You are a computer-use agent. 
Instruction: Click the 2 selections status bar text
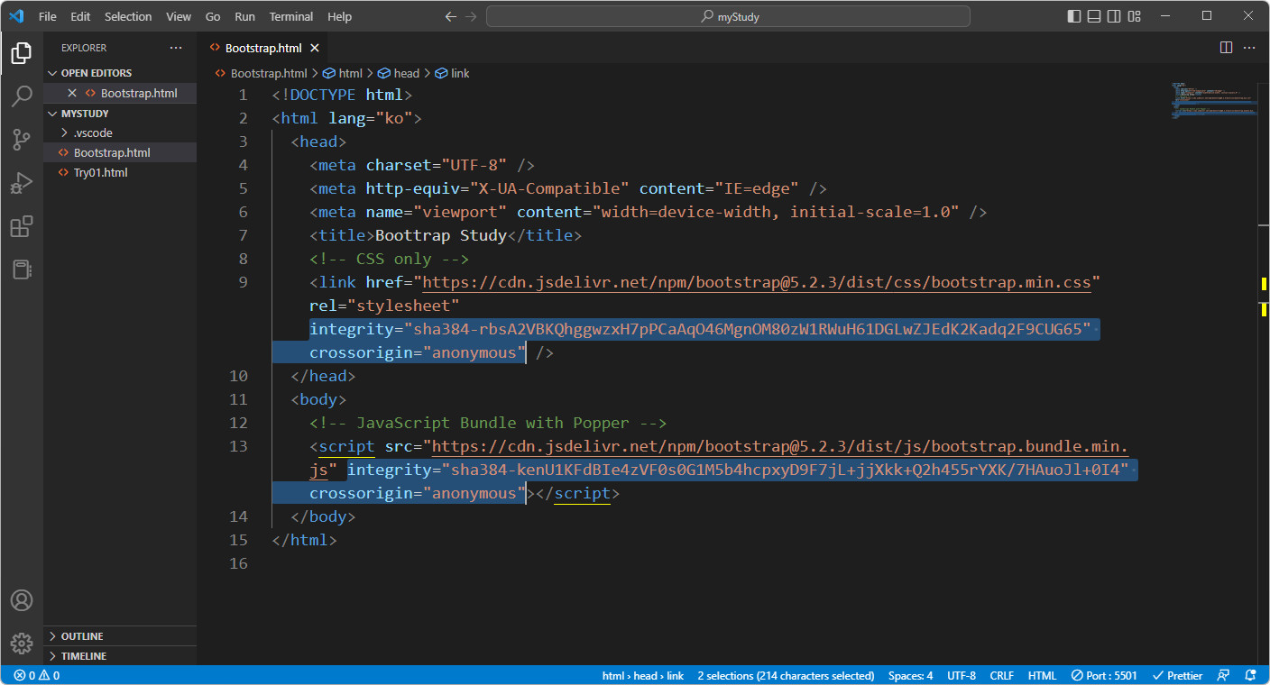tap(786, 675)
